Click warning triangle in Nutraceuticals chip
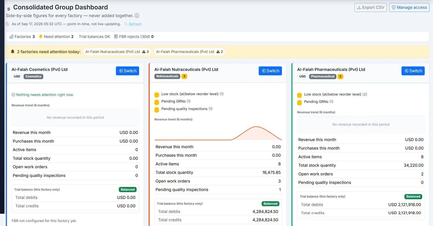The image size is (433, 226). [x=144, y=52]
